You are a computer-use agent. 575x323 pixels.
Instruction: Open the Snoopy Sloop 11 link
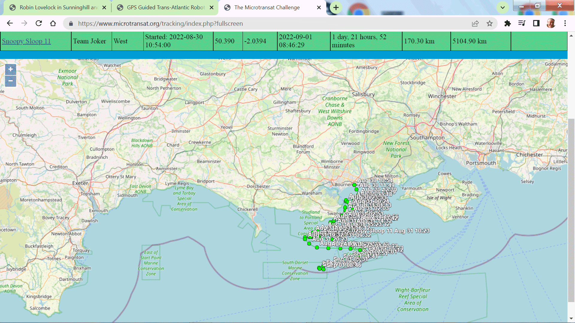click(26, 41)
